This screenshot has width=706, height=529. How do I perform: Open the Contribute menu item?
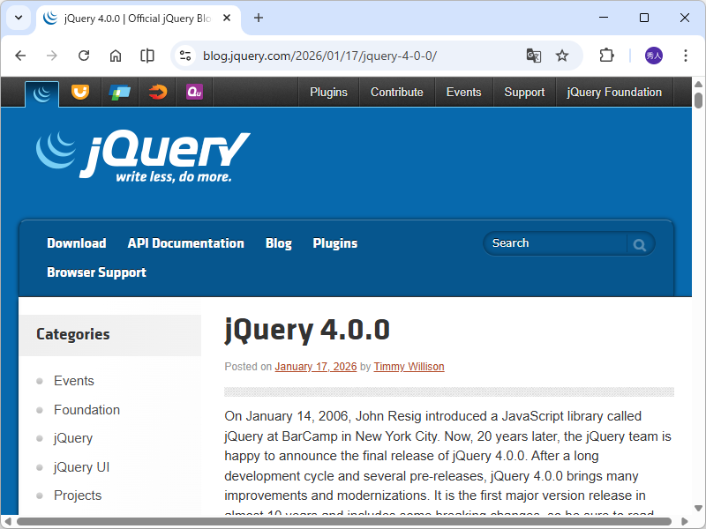(396, 93)
